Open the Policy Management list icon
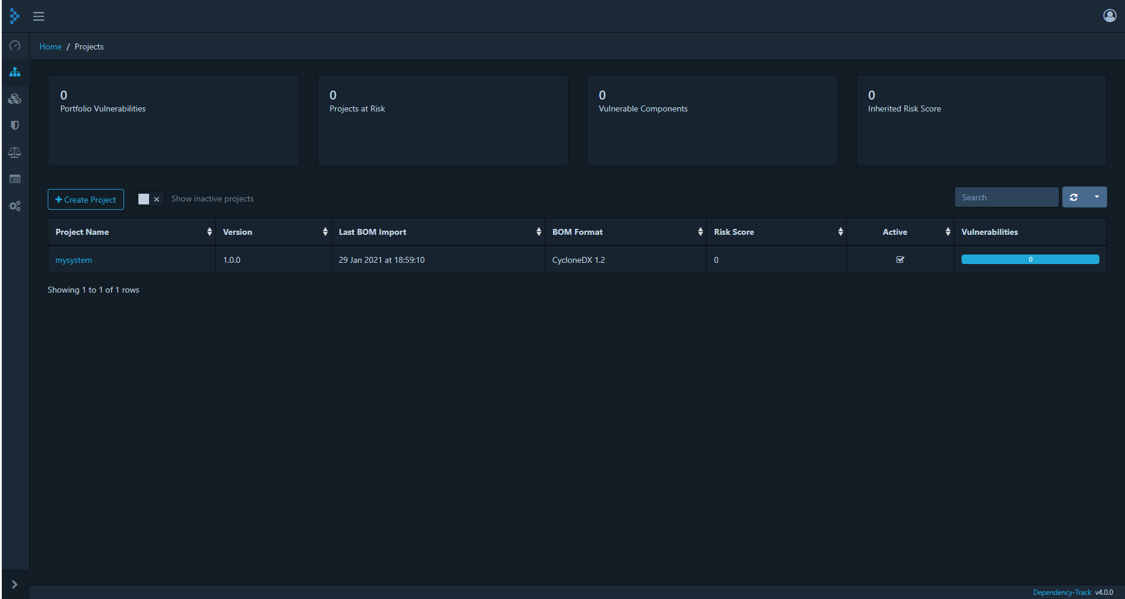The width and height of the screenshot is (1125, 599). click(x=15, y=179)
